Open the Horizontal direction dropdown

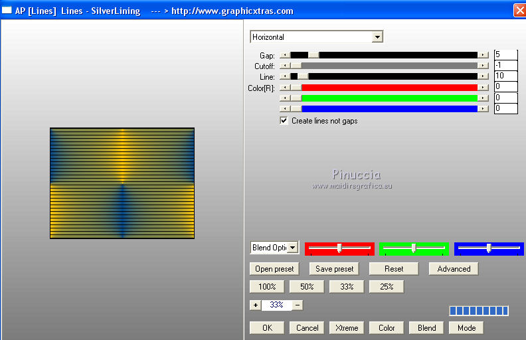[x=377, y=37]
